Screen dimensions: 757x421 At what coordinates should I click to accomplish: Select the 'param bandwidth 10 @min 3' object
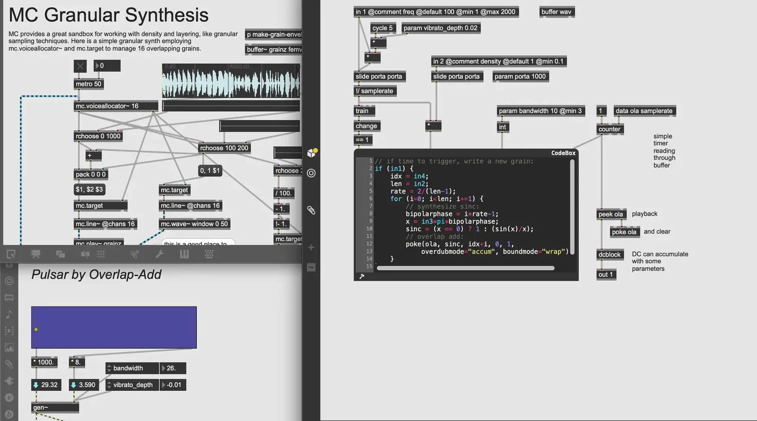pyautogui.click(x=541, y=111)
